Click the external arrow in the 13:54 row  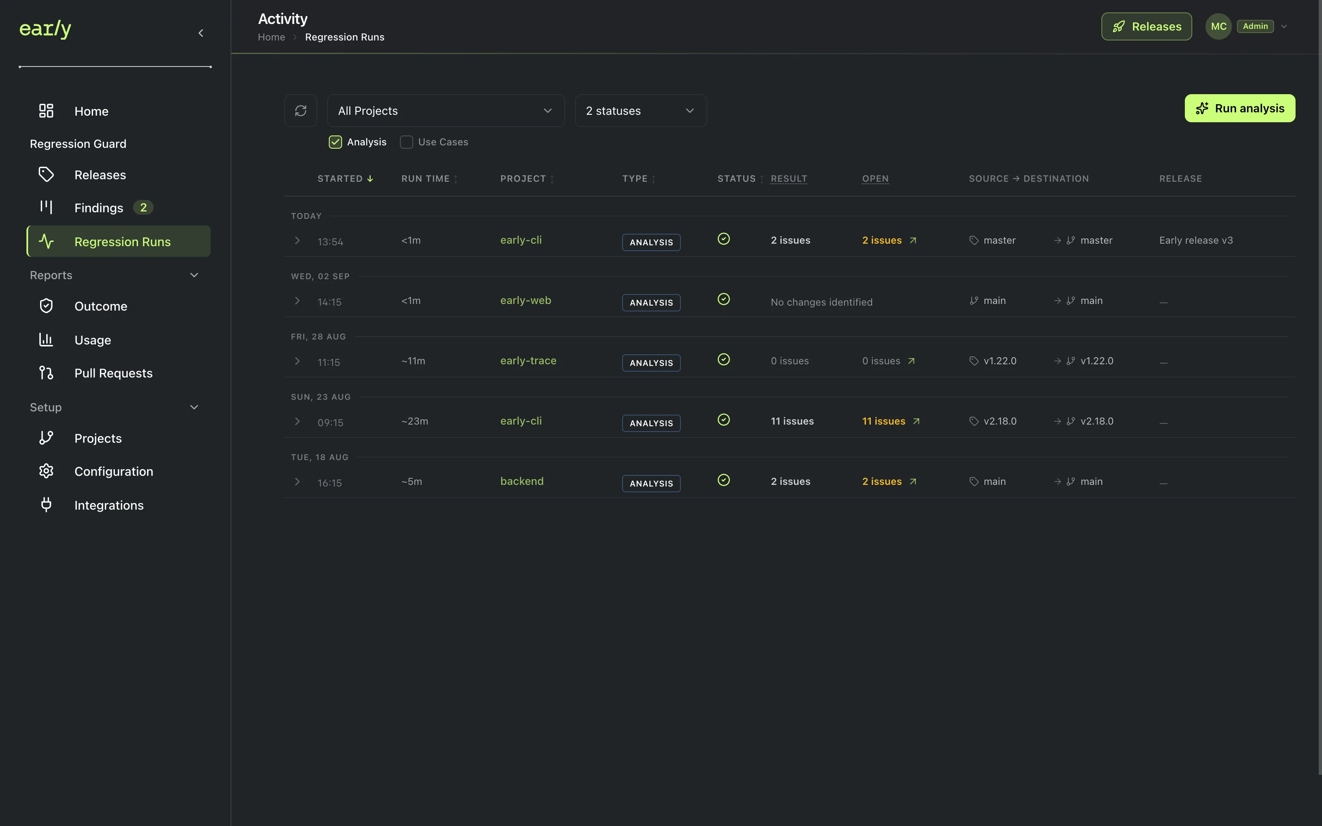[913, 240]
